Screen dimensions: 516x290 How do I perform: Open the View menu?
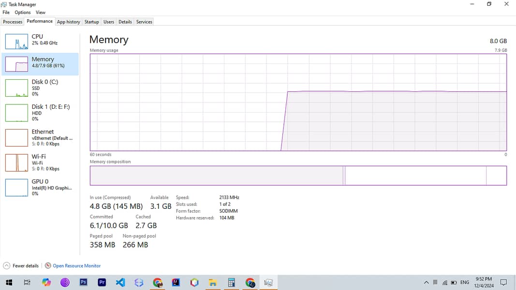coord(41,13)
